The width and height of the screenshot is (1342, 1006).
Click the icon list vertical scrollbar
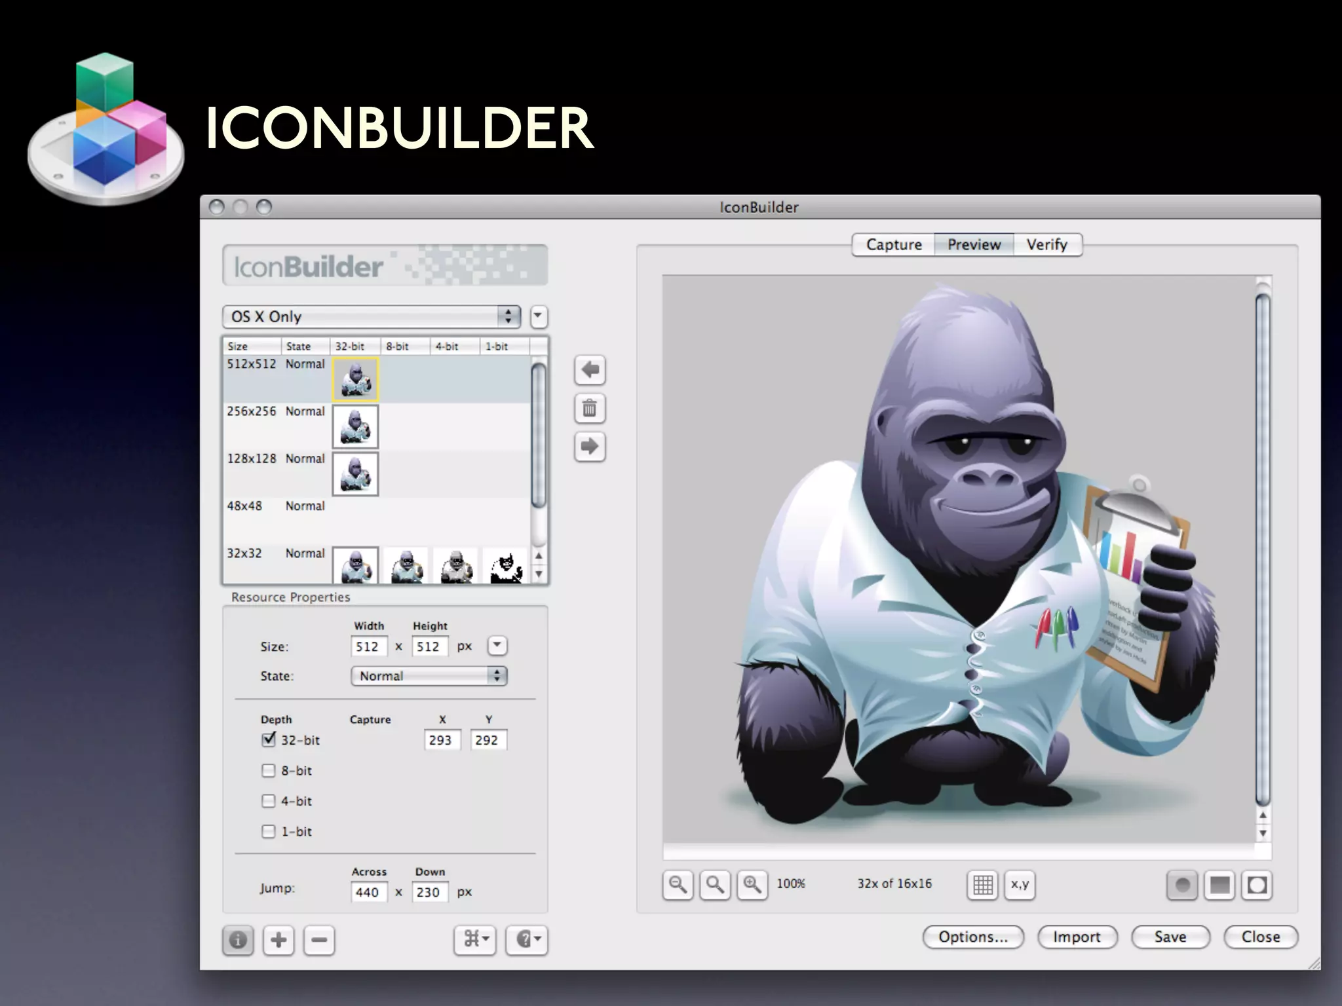point(539,435)
